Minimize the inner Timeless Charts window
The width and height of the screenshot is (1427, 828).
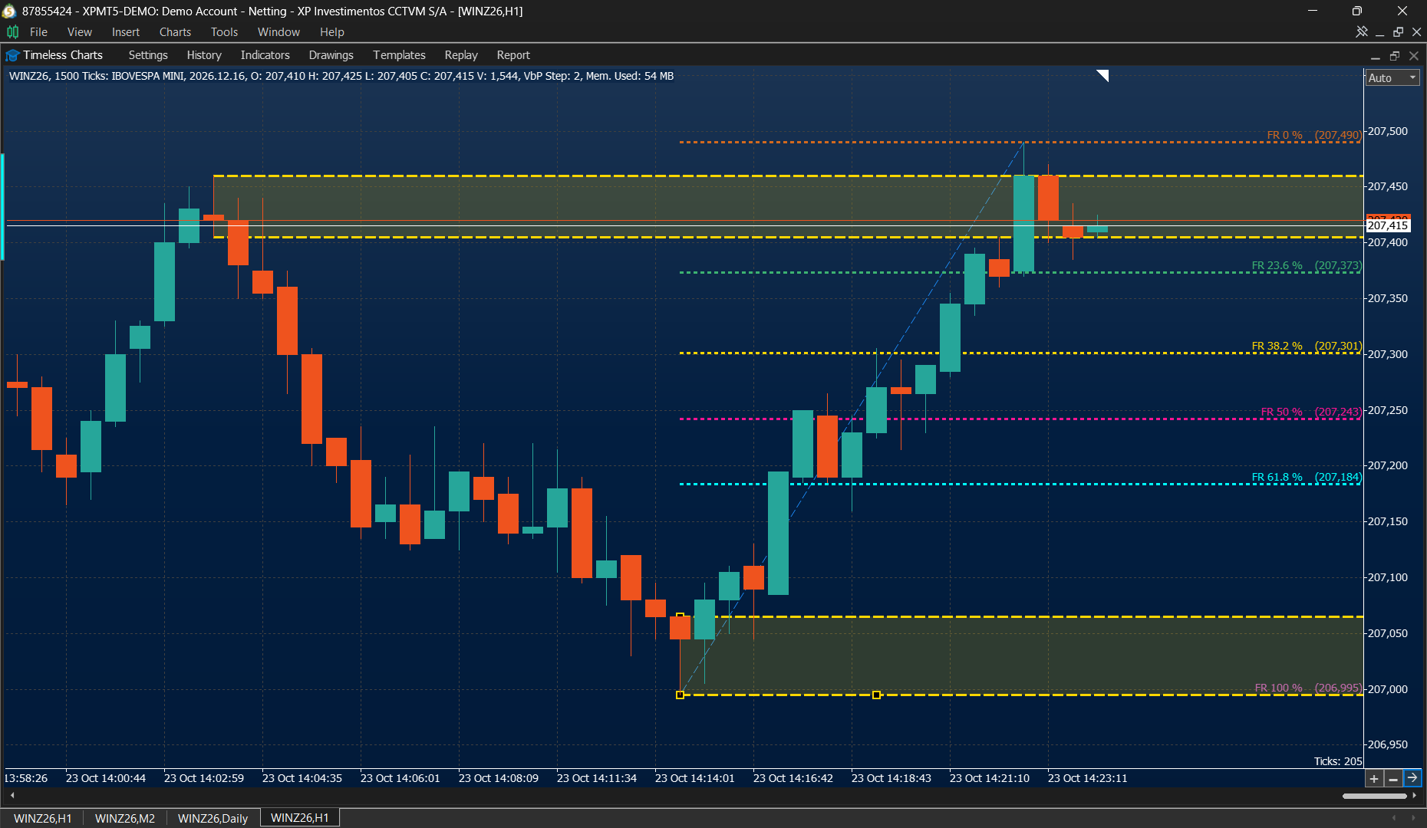[x=1376, y=56]
